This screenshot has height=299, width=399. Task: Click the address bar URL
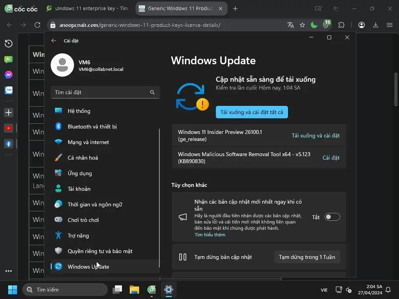pos(140,25)
